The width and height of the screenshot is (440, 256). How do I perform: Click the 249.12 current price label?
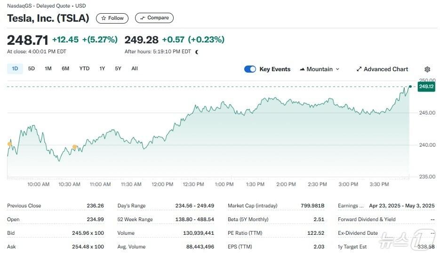[x=426, y=87]
